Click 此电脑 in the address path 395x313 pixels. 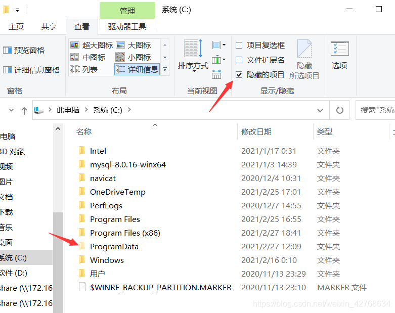(x=68, y=110)
